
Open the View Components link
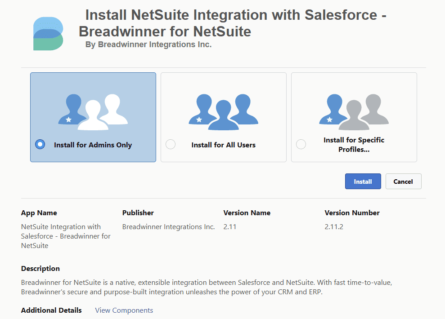(x=124, y=310)
